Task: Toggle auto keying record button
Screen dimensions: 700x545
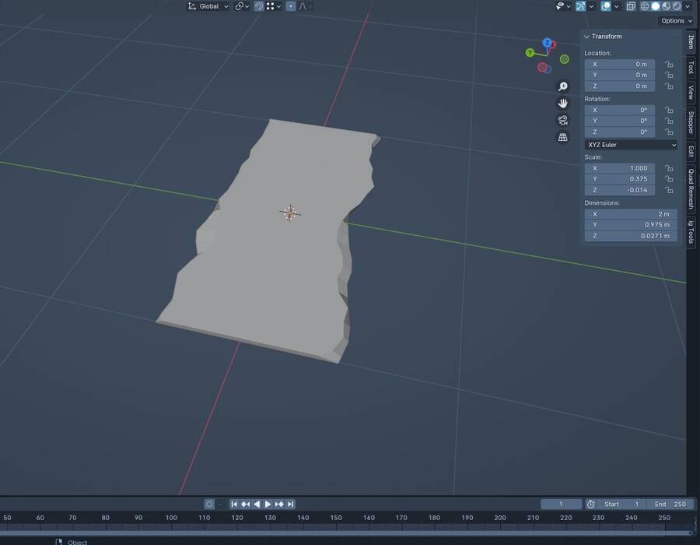Action: tap(209, 505)
